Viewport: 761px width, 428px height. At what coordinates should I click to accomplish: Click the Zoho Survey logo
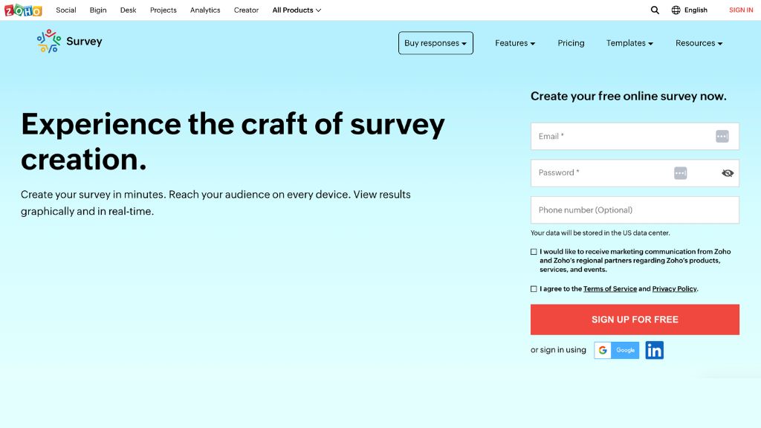(x=69, y=42)
